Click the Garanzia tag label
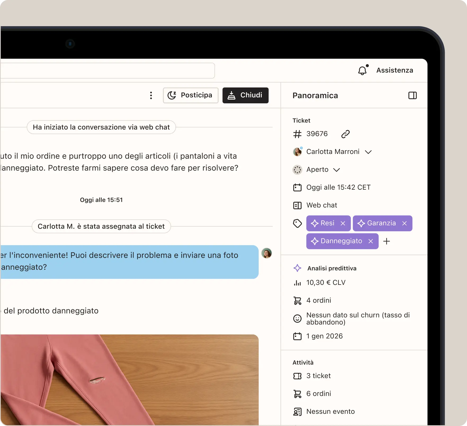Screen dimensions: 467x426 tap(381, 223)
